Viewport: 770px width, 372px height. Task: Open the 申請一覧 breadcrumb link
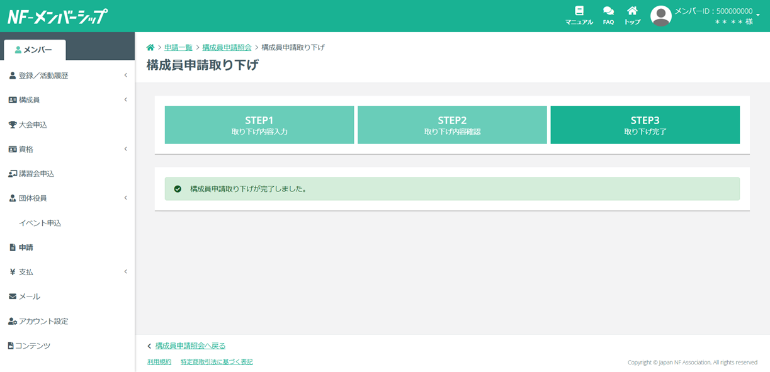pyautogui.click(x=178, y=48)
